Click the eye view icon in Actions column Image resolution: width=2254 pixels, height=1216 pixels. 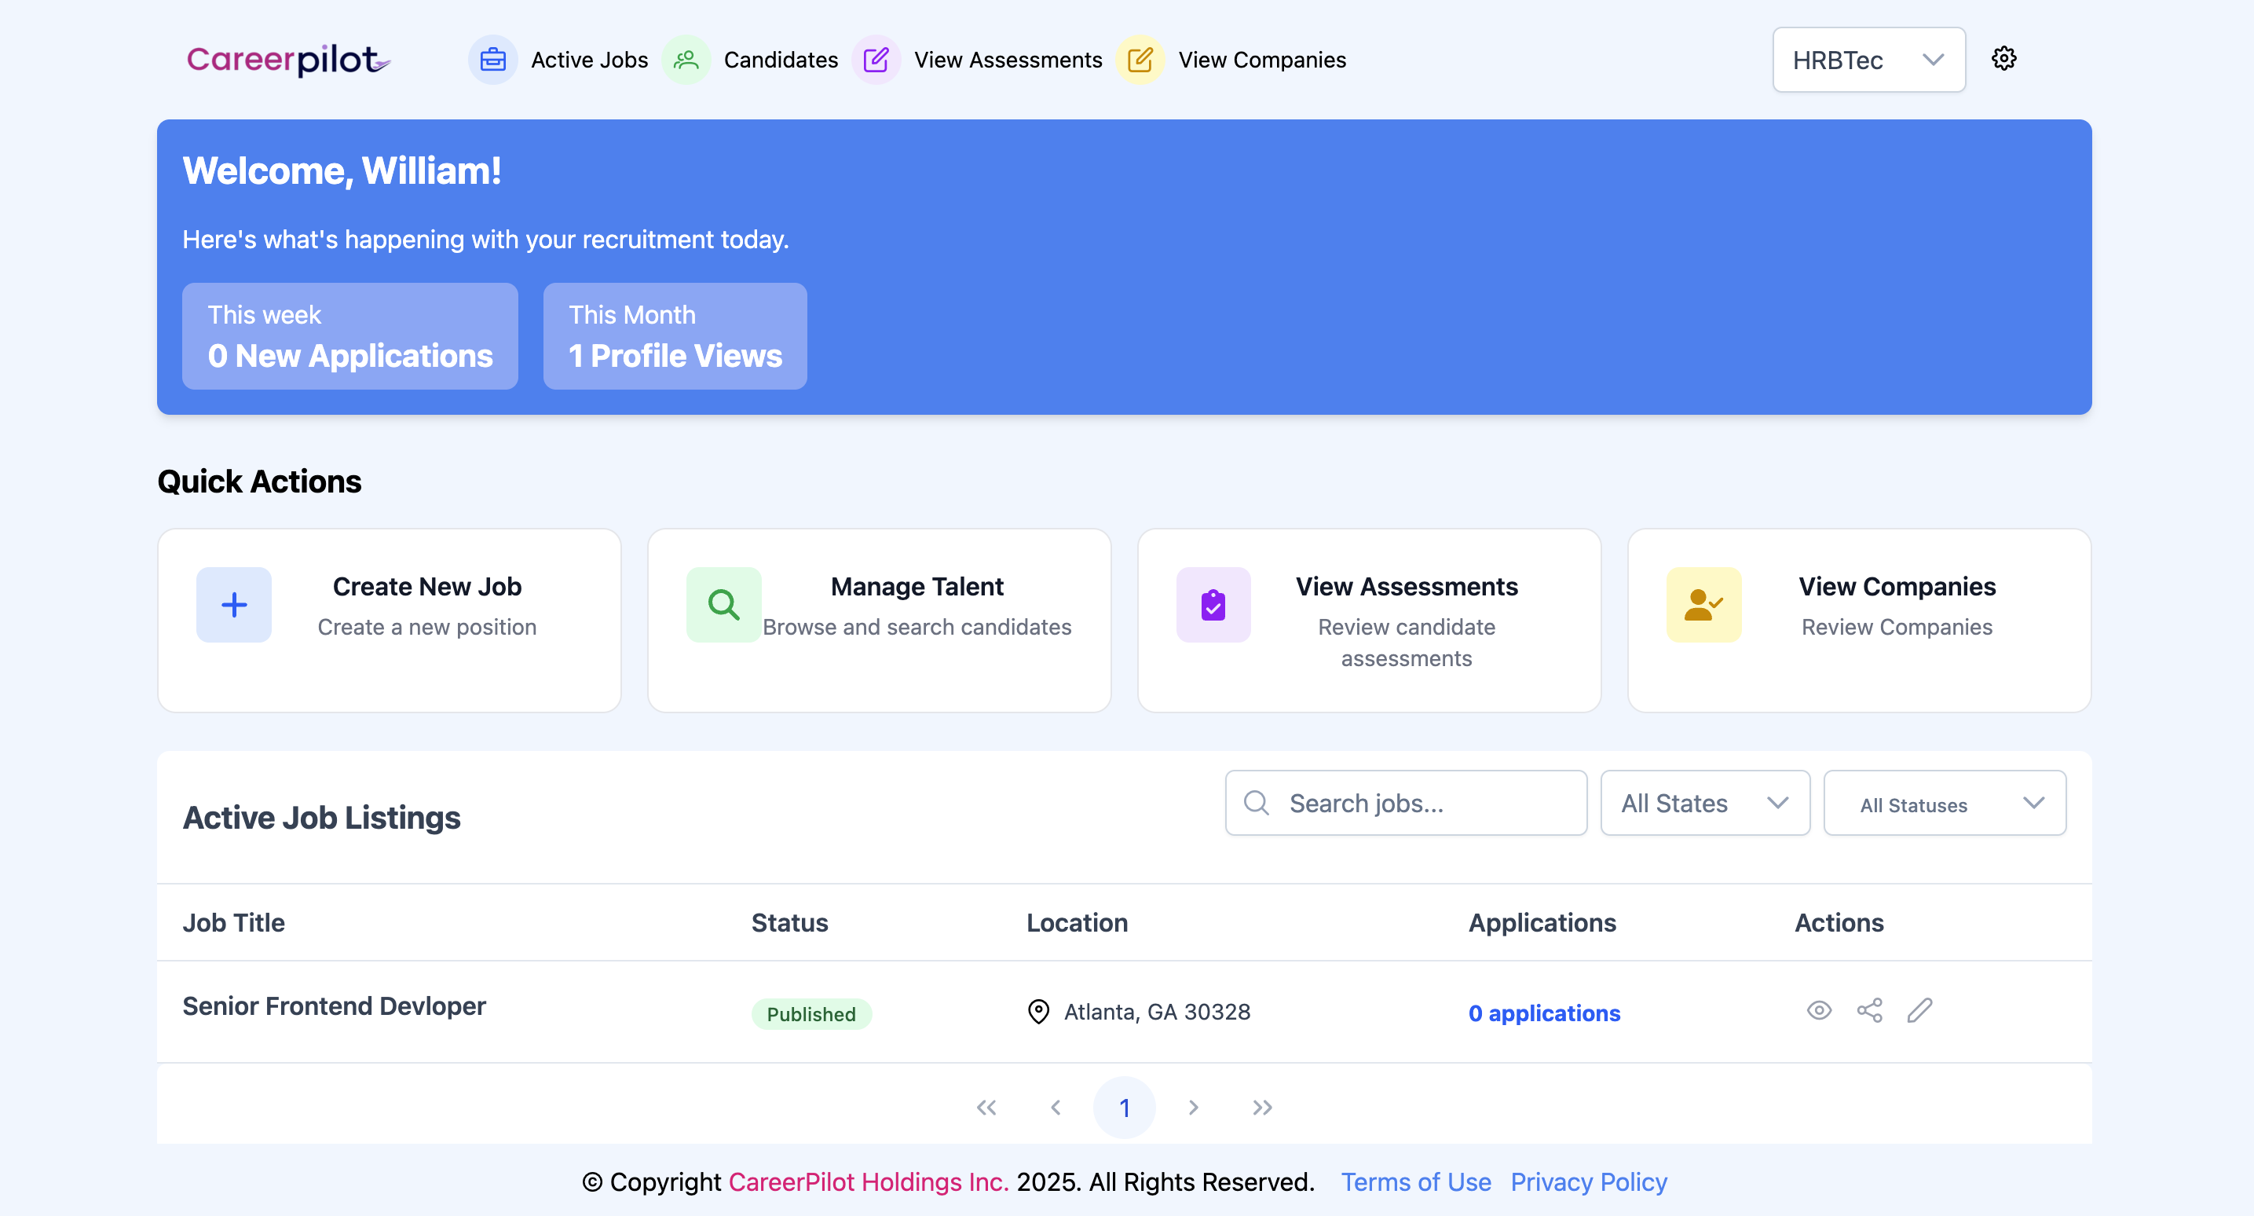pos(1818,1010)
